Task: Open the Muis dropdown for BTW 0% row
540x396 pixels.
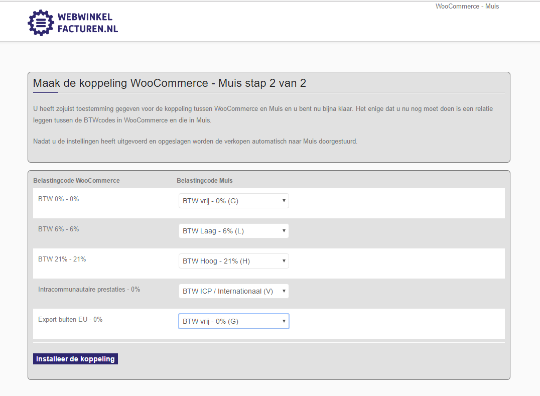Action: click(x=233, y=201)
